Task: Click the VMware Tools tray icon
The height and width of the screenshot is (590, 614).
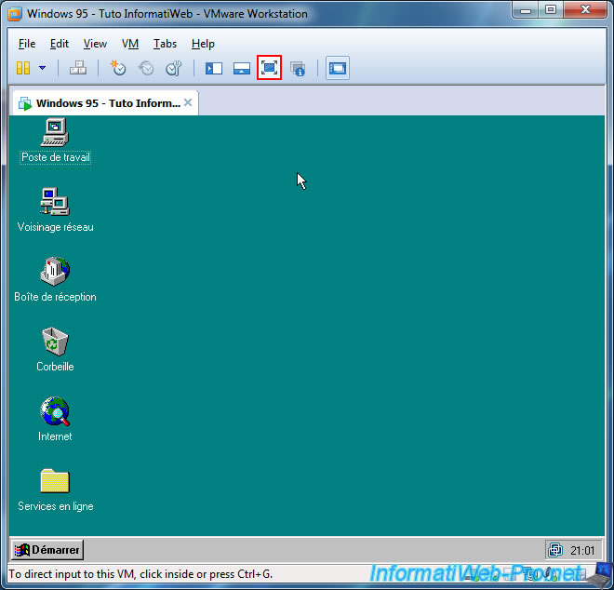Action: 555,550
